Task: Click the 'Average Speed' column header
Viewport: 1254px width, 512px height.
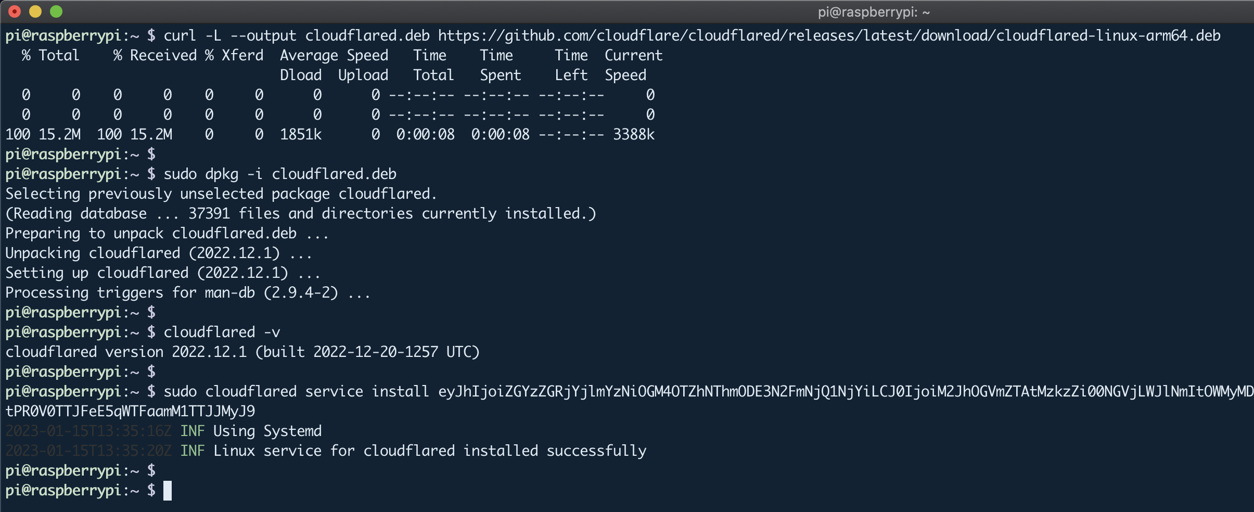Action: 334,55
